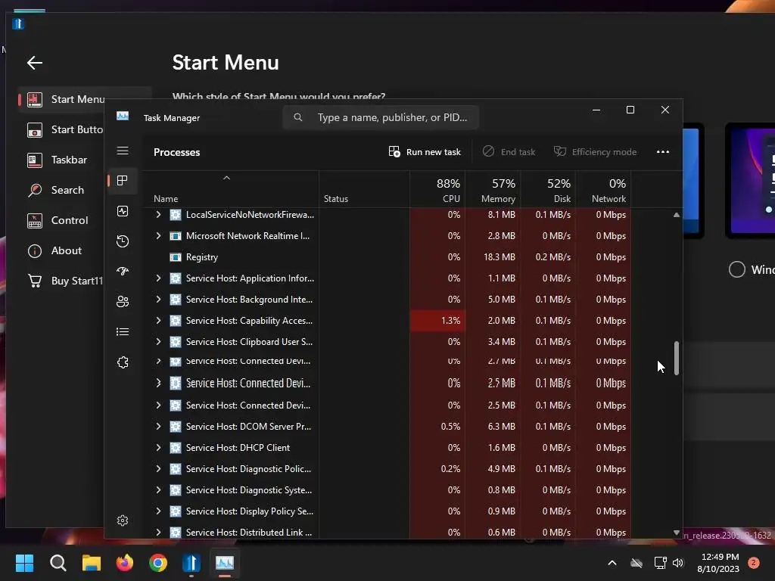The height and width of the screenshot is (581, 775).
Task: Open taskbar Search magnifier icon
Action: point(58,563)
